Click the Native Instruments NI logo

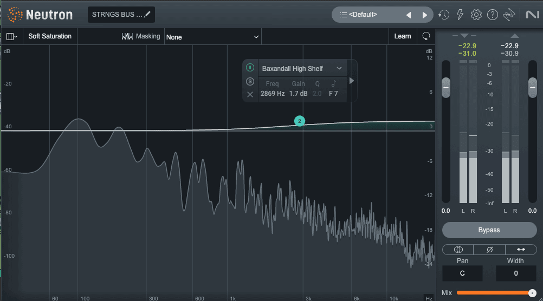(532, 15)
